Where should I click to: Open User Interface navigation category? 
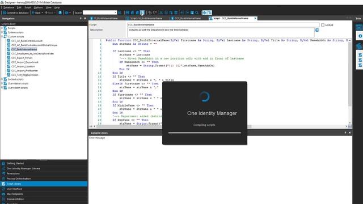click(44, 189)
